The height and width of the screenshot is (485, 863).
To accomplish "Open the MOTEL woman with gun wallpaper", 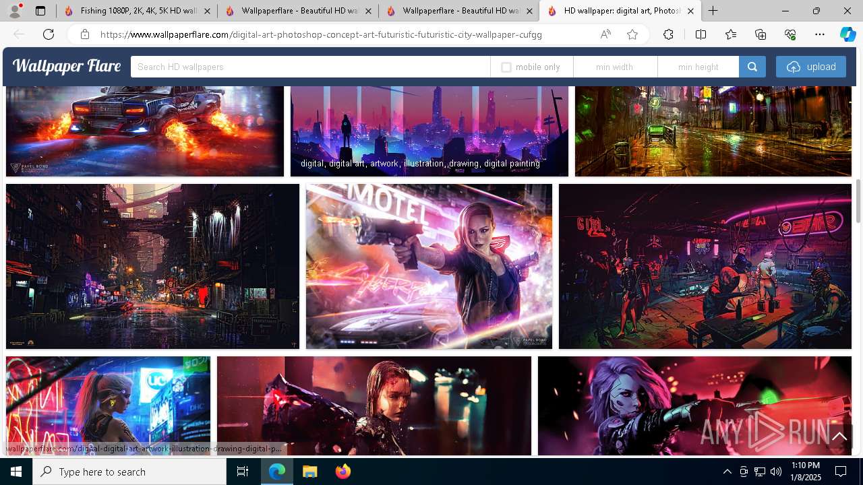I will 429,267.
